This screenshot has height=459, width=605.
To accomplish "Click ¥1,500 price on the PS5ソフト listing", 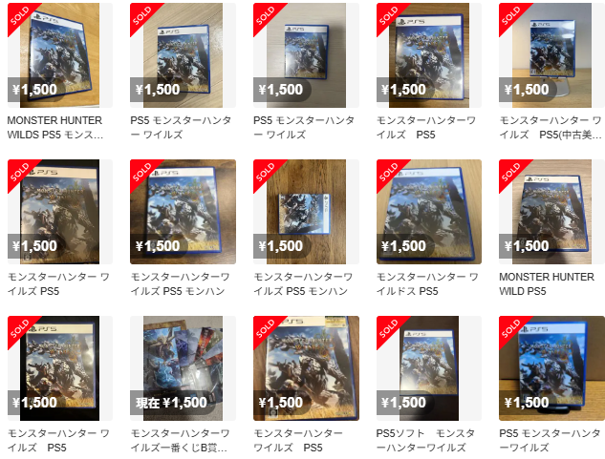I will pyautogui.click(x=404, y=403).
